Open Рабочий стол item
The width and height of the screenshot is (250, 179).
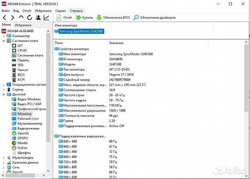[28, 119]
